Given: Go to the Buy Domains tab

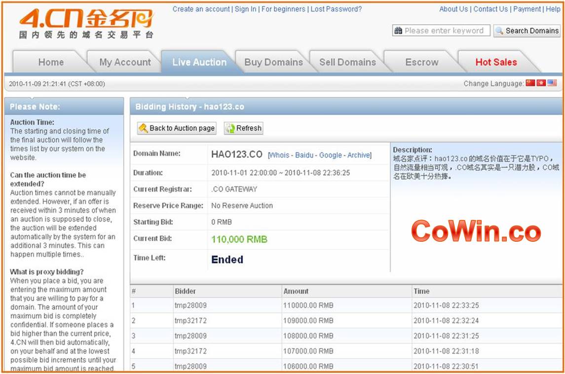Looking at the screenshot, I should (273, 63).
